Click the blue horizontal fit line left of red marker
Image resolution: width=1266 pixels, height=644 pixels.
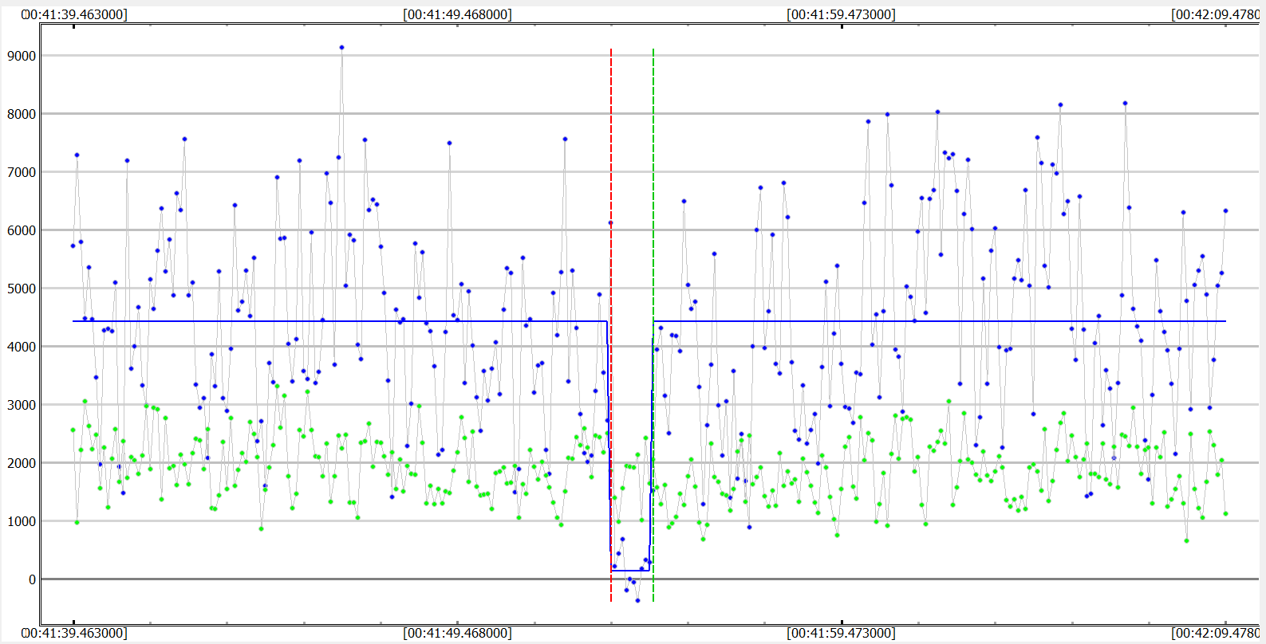tap(340, 321)
